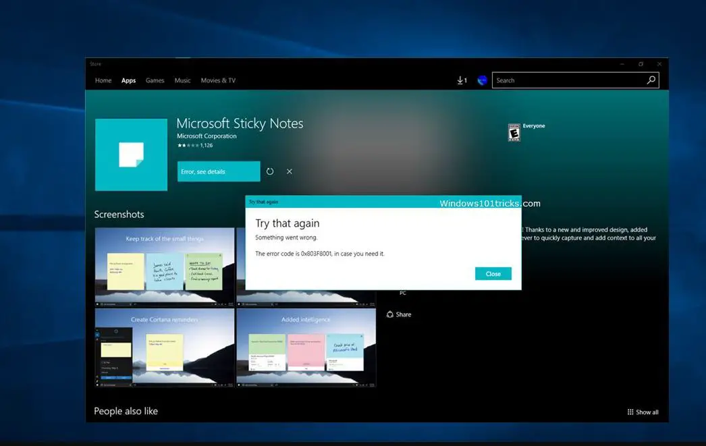Click the 'Screenshots' heading

point(119,214)
